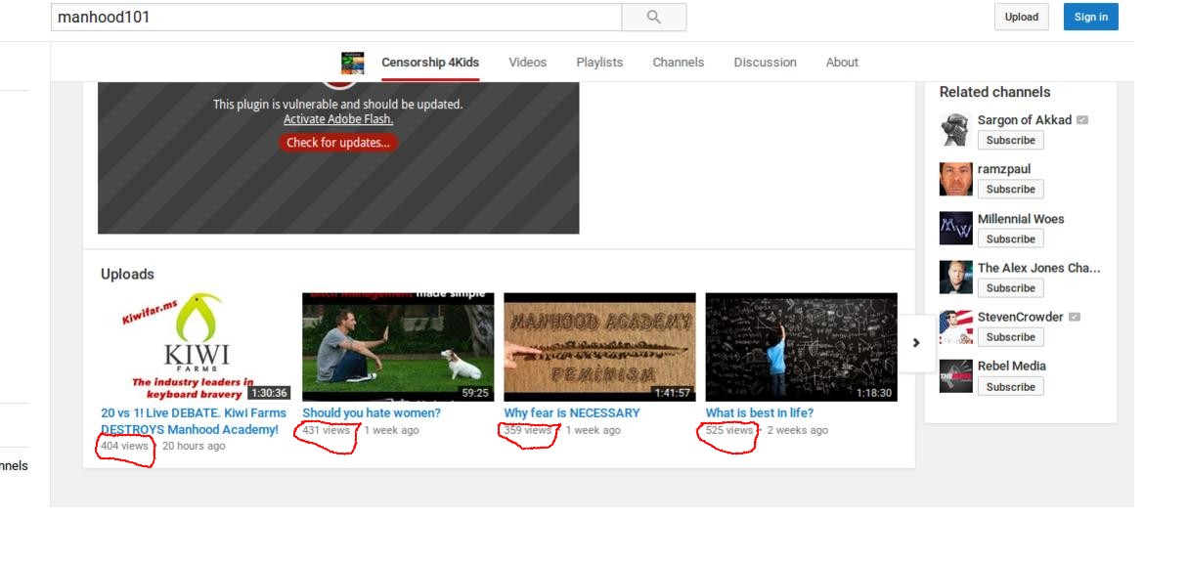This screenshot has width=1189, height=563.
Task: Open ramzpaul channel avatar
Action: coord(955,179)
